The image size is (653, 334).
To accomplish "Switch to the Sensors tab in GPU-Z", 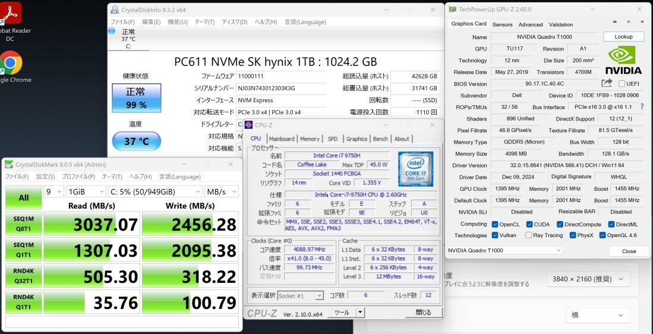I will [x=502, y=24].
